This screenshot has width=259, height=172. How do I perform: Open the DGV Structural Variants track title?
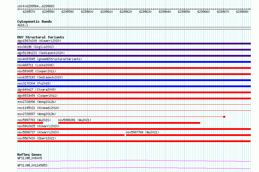(x=41, y=37)
